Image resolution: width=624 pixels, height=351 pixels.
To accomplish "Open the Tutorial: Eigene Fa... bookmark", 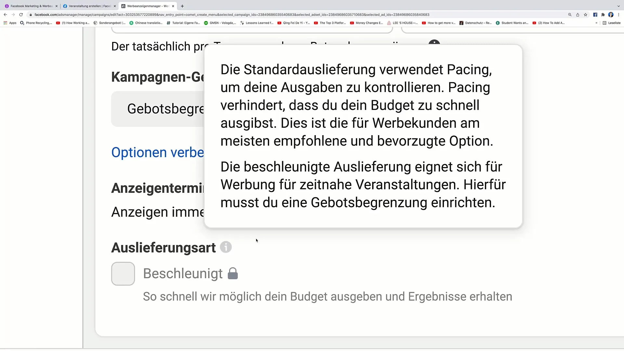I will [x=183, y=23].
